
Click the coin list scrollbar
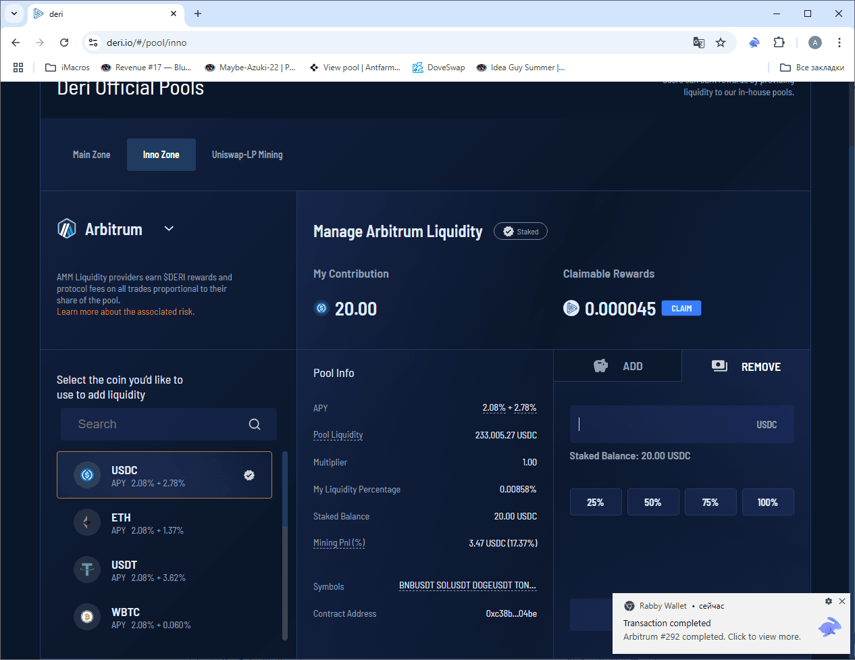pyautogui.click(x=284, y=545)
